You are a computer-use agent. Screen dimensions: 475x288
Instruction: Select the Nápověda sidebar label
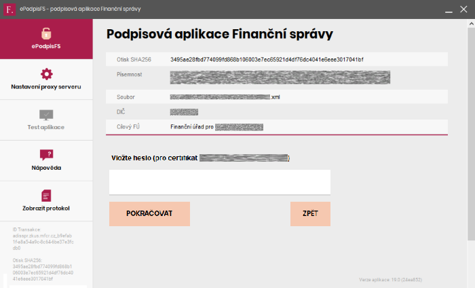pos(46,168)
